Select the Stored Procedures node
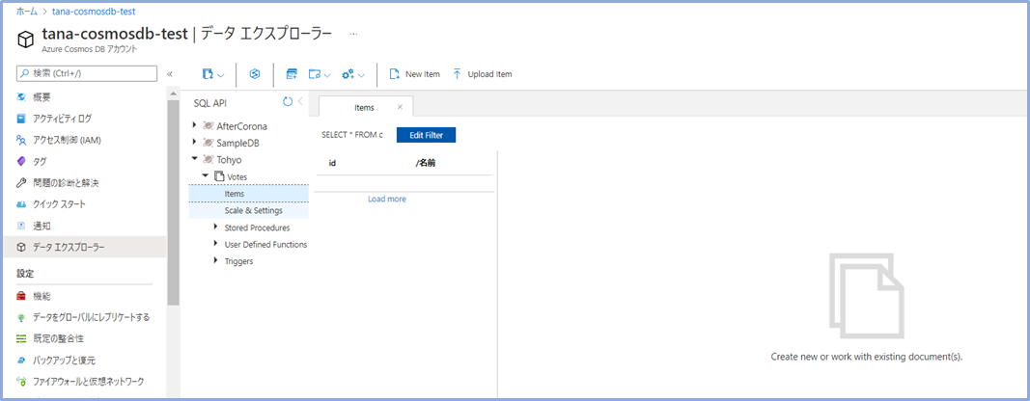Image resolution: width=1030 pixels, height=401 pixels. (257, 227)
